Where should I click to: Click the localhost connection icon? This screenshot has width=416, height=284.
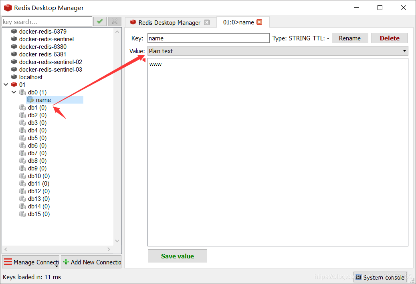[14, 77]
